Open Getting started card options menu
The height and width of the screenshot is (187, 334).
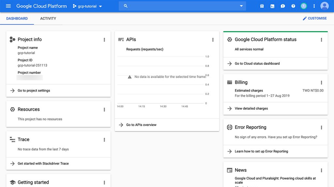pyautogui.click(x=104, y=182)
